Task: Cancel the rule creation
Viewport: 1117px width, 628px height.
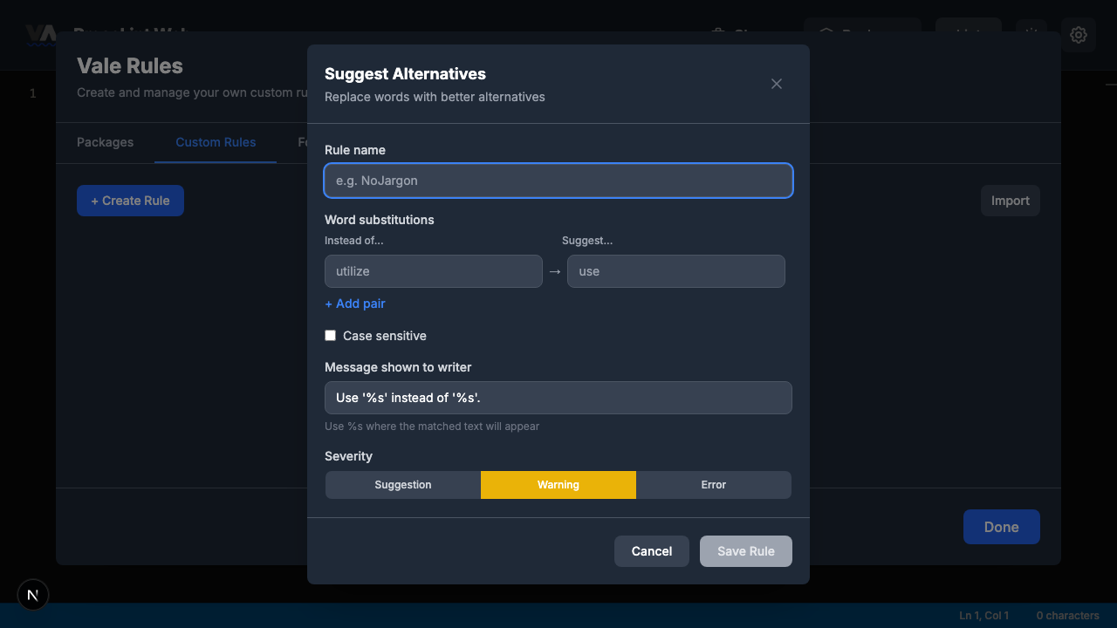Action: pos(651,550)
